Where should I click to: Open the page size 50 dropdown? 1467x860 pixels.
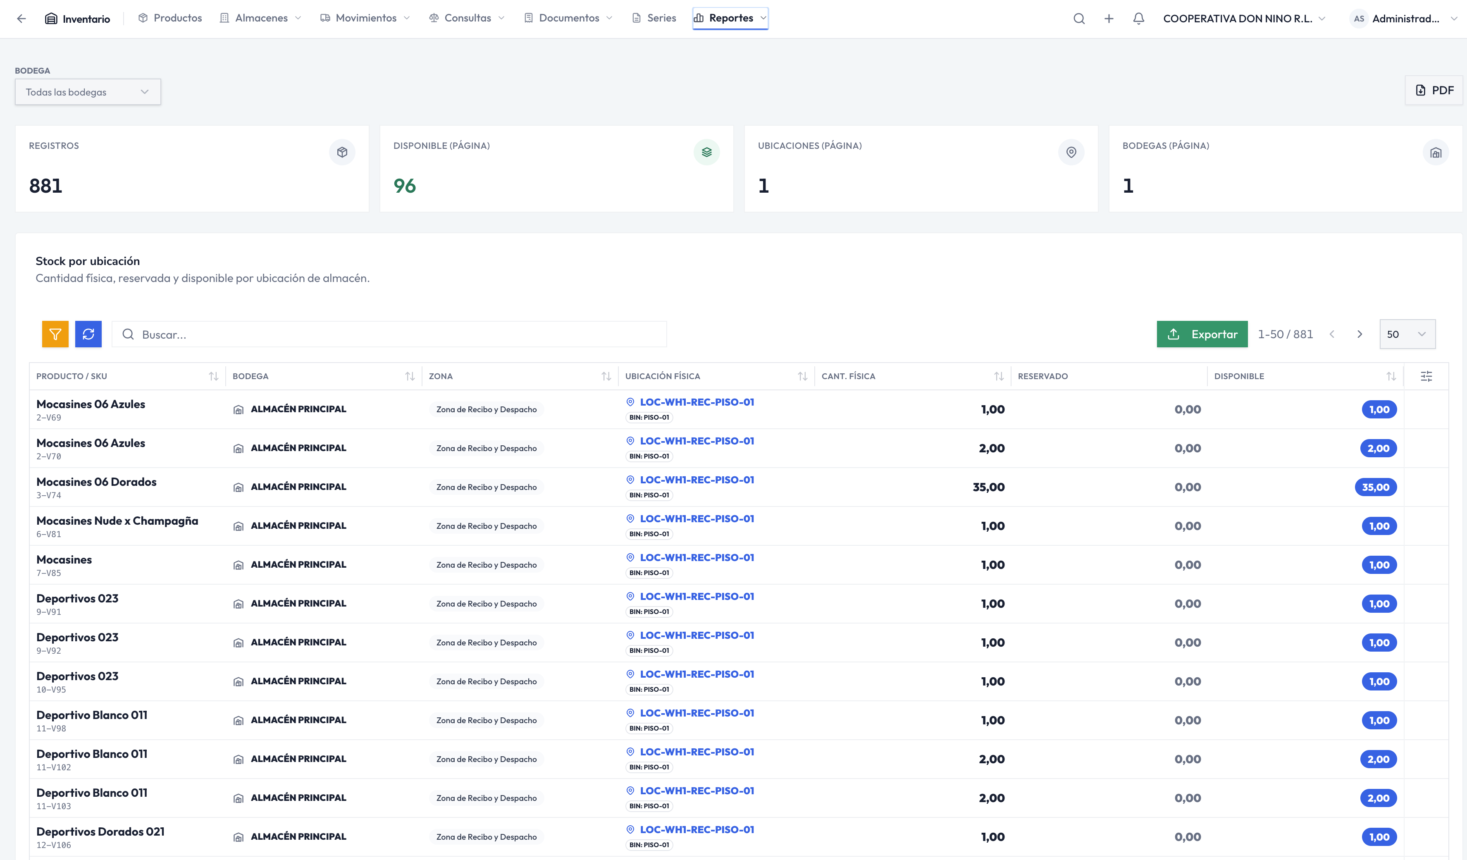click(1407, 334)
